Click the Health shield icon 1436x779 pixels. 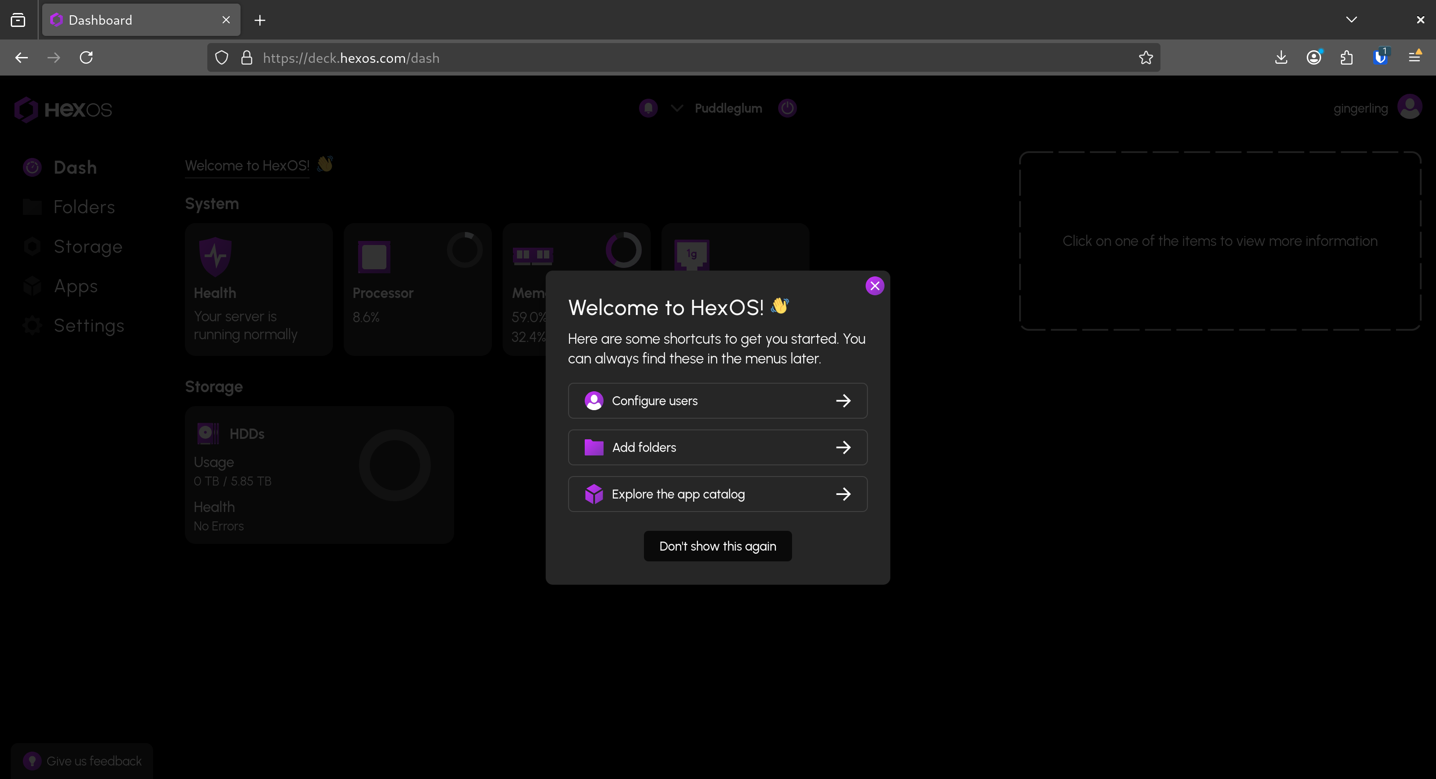click(215, 257)
